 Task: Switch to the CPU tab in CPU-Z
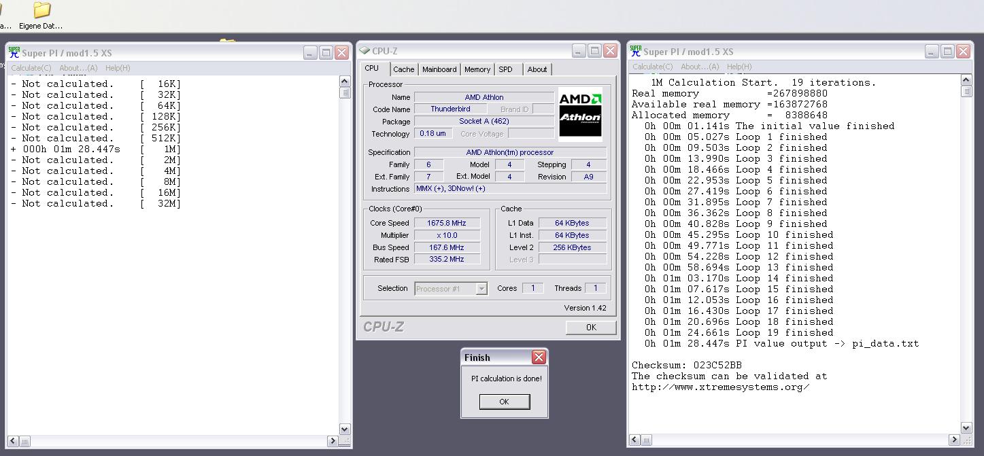[372, 69]
